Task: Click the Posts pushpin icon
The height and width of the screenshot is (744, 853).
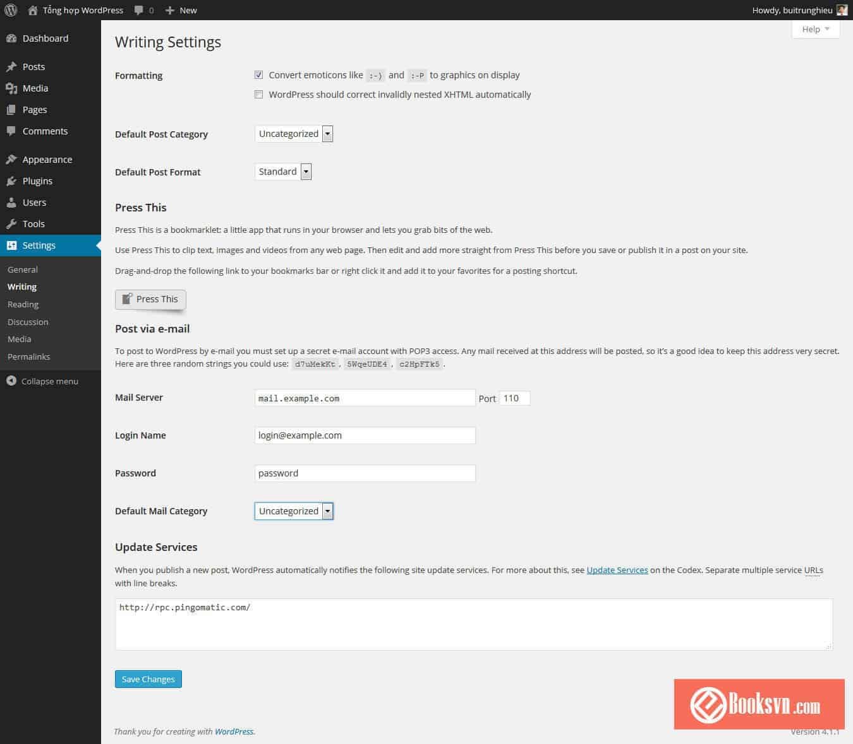Action: (11, 67)
